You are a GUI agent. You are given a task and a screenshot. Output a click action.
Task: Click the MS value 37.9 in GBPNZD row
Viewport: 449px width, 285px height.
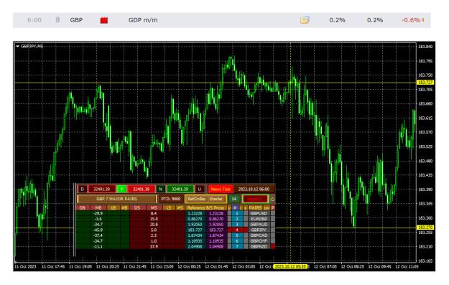[154, 246]
